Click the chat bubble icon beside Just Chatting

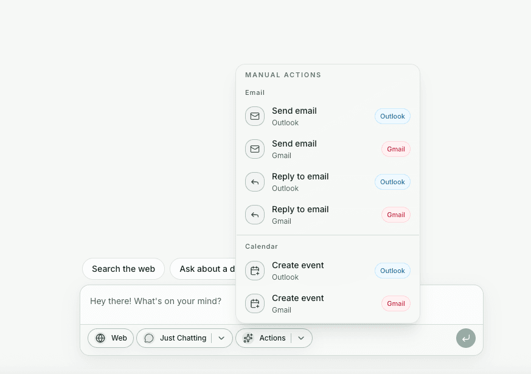[149, 338]
